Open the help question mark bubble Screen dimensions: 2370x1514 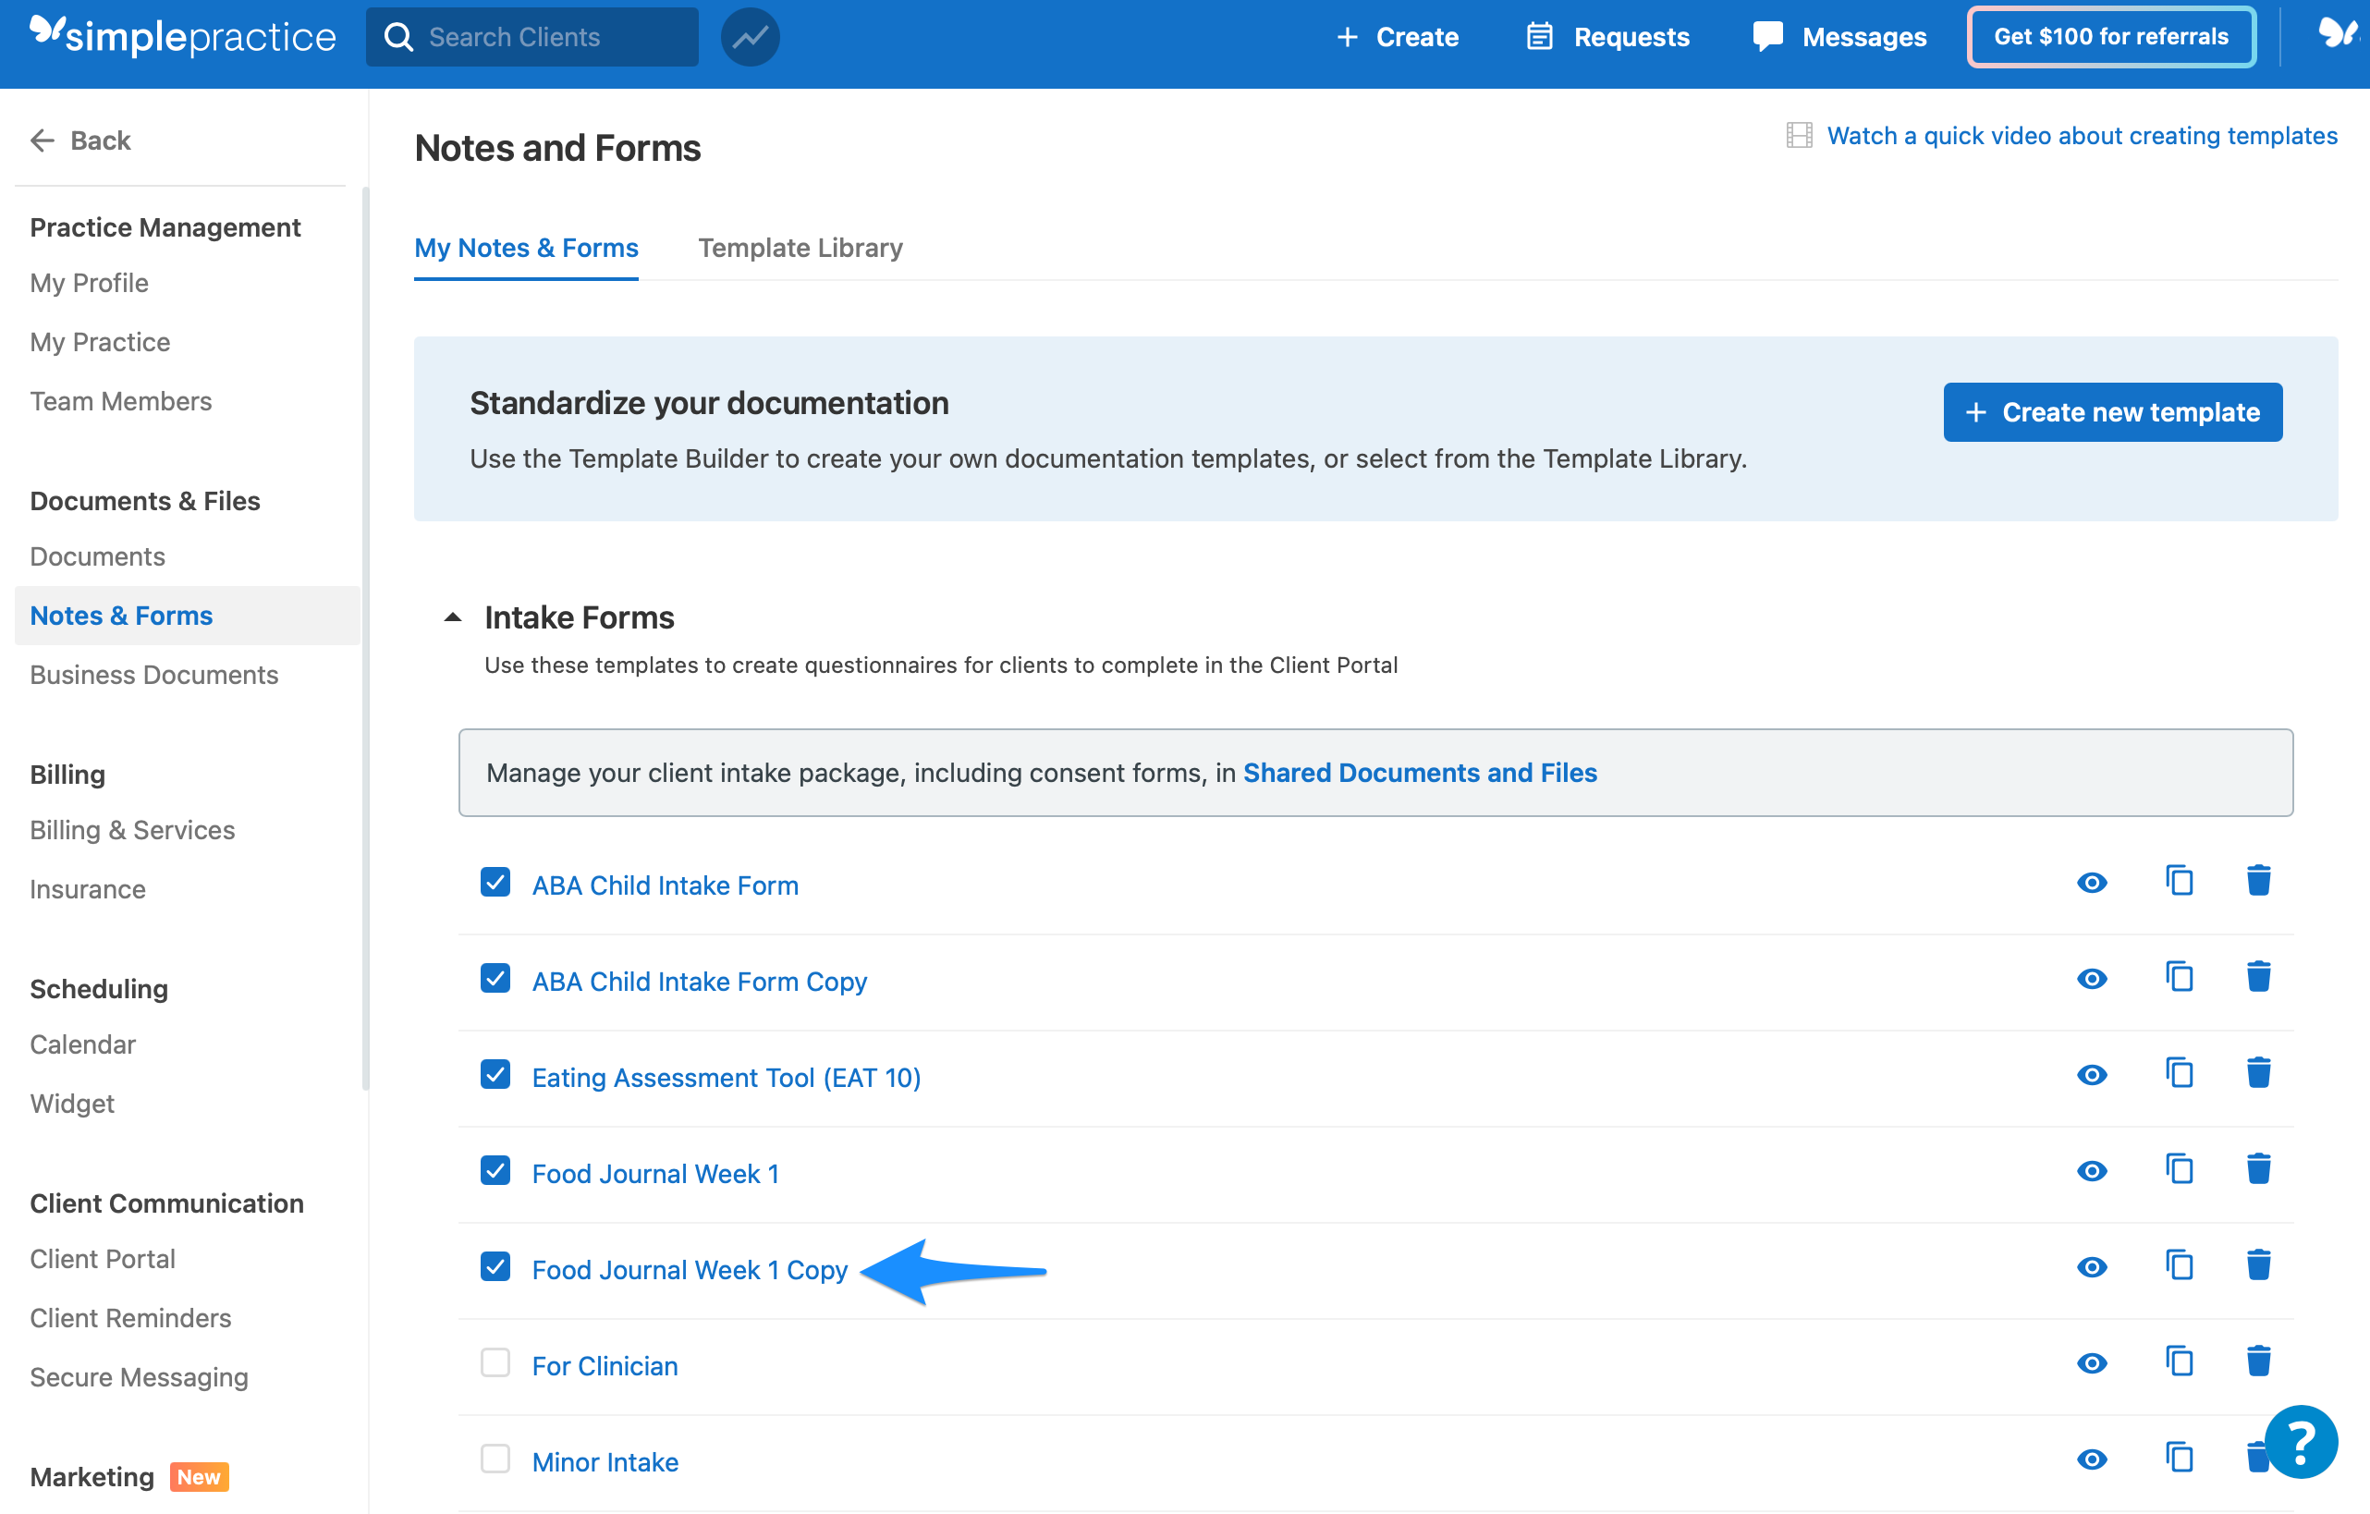pos(2301,1442)
